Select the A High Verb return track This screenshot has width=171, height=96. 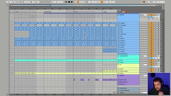coord(128,88)
